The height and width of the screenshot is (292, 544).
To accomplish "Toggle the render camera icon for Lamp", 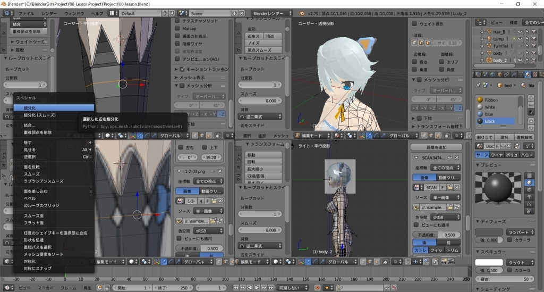I will 534,39.
